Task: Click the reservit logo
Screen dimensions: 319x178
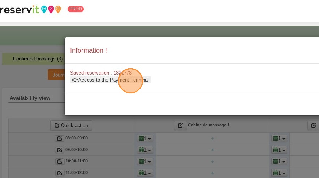Action: (30, 9)
